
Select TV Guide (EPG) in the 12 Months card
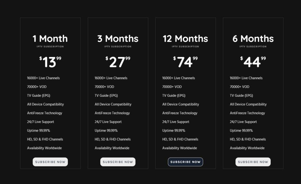point(174,96)
